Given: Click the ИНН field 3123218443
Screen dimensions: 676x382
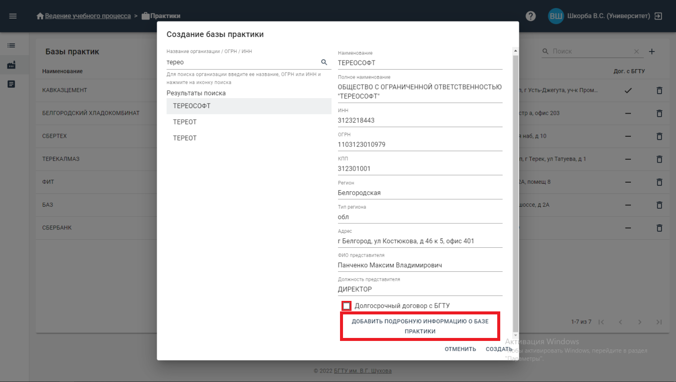Looking at the screenshot, I should 420,121.
